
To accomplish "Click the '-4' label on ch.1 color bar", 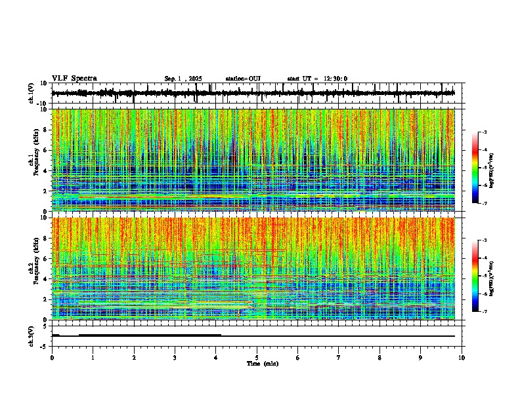I will click(x=484, y=149).
